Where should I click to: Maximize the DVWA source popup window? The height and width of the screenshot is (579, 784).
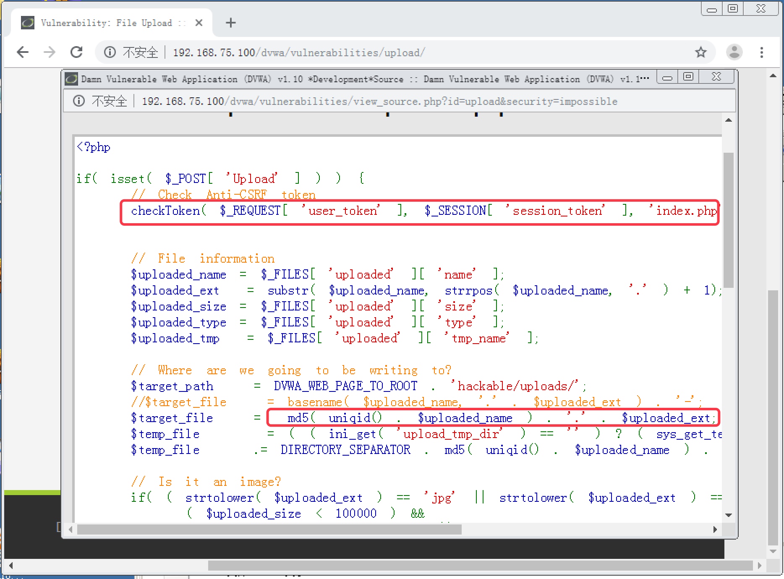point(688,77)
